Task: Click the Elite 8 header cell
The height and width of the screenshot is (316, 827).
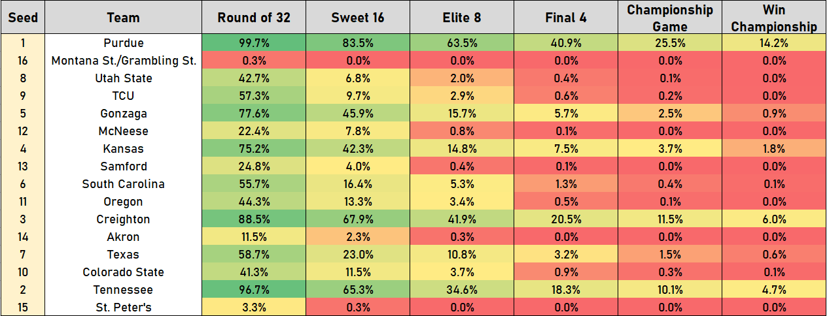Action: (461, 18)
